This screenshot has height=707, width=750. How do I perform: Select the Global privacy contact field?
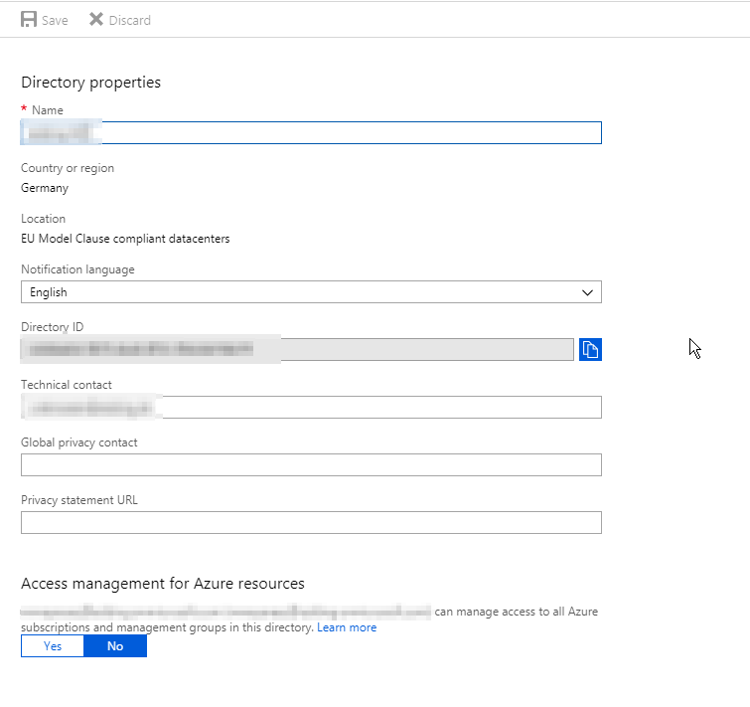pos(311,464)
